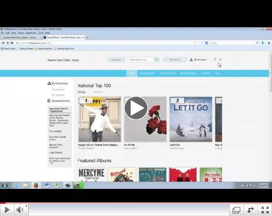Image resolution: width=272 pixels, height=216 pixels.
Task: Open the Tools menu in Firefox
Action: [41, 33]
